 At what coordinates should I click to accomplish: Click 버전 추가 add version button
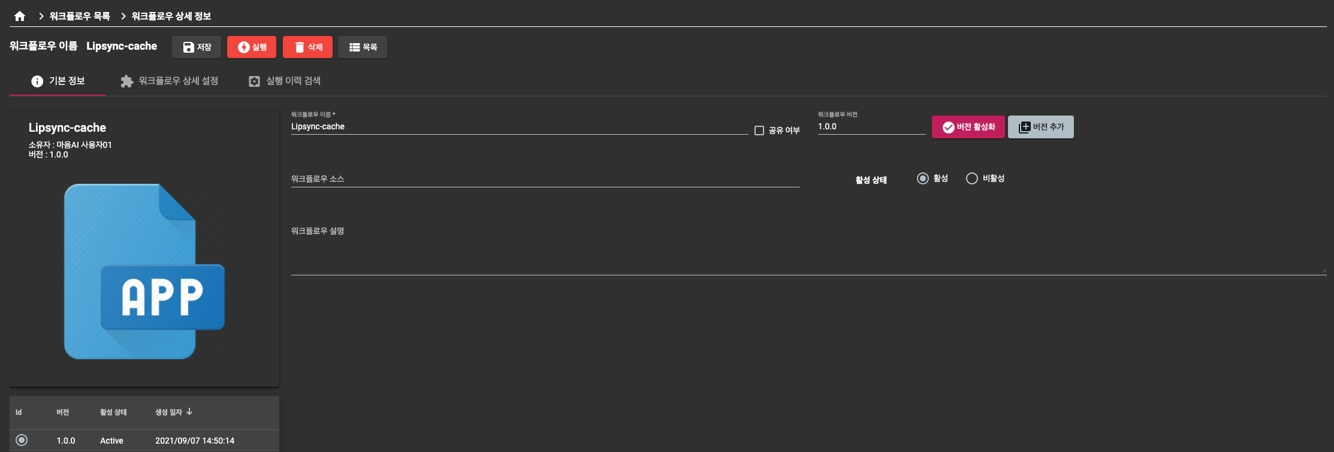click(x=1040, y=127)
